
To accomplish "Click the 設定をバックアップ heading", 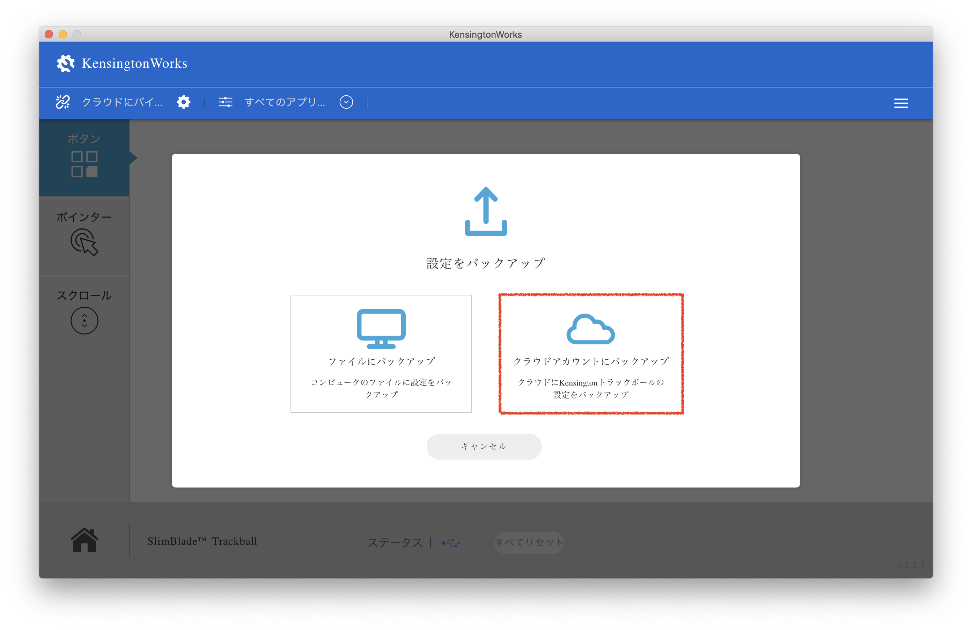I will (486, 263).
